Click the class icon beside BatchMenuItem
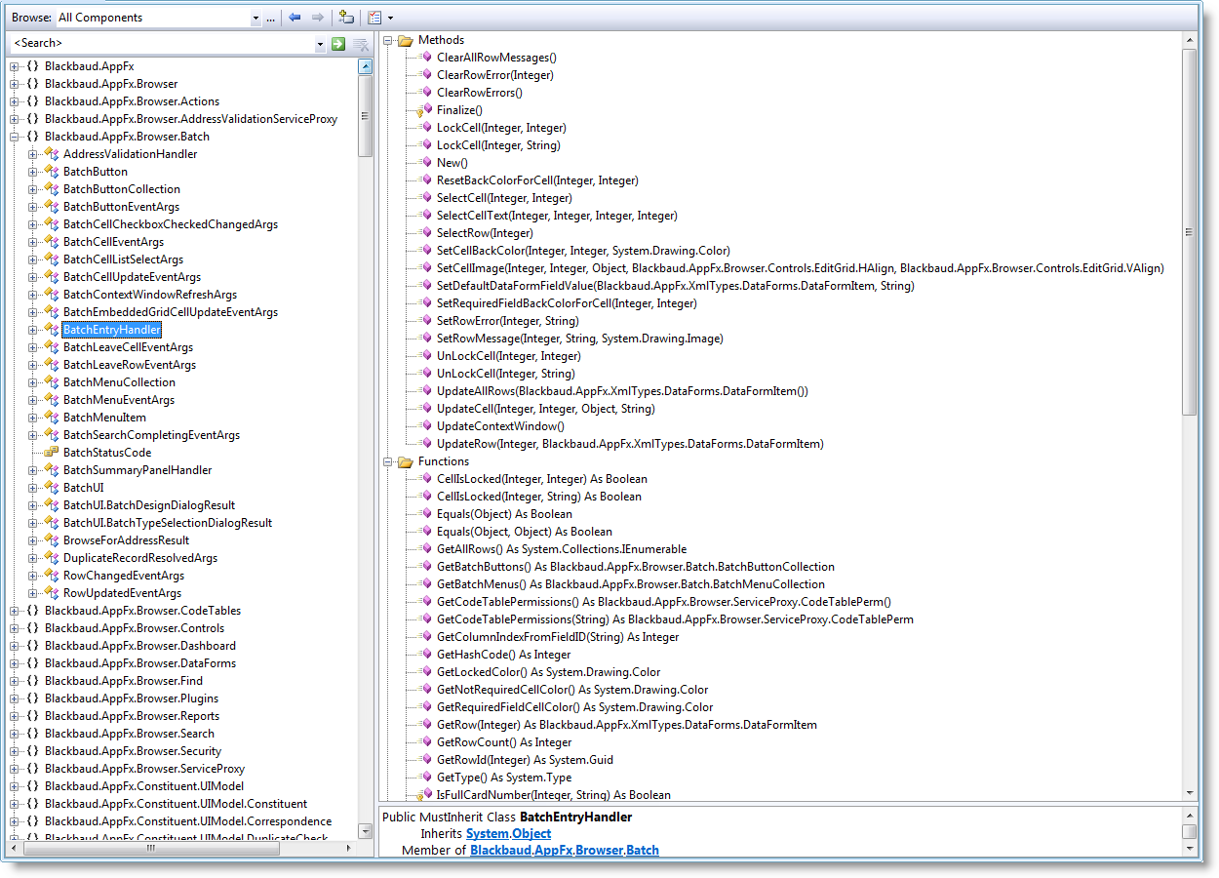This screenshot has height=878, width=1219. (53, 418)
